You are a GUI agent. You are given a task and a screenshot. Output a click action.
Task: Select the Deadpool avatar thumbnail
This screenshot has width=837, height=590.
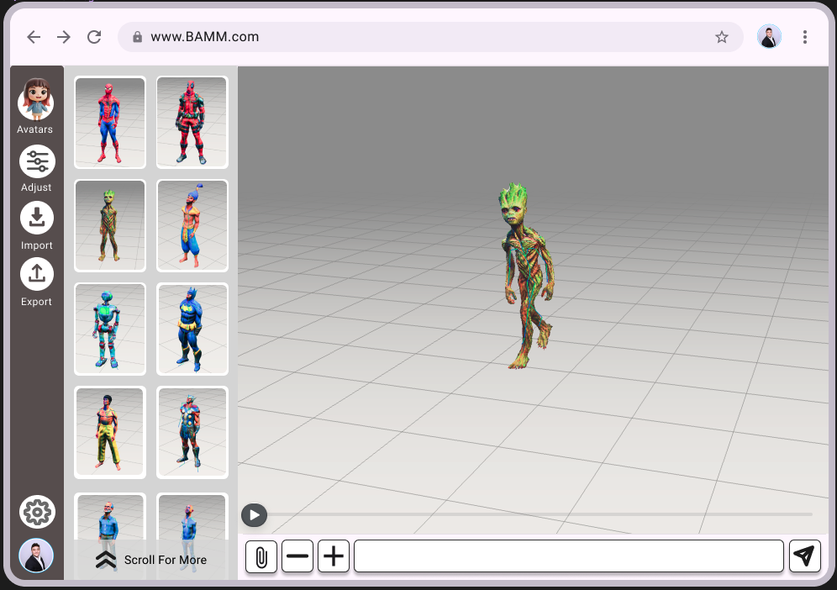192,122
